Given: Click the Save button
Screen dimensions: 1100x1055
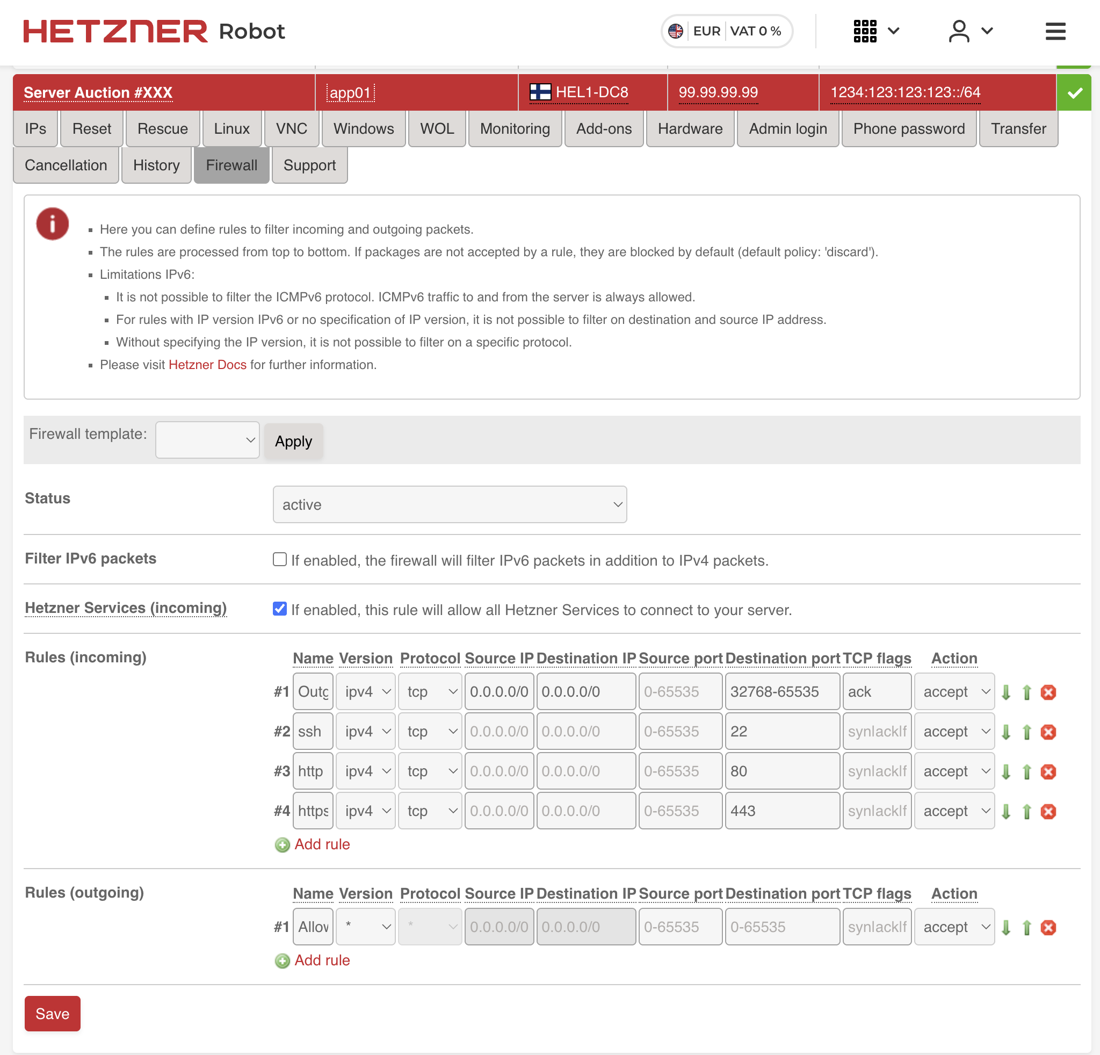Looking at the screenshot, I should [52, 1014].
